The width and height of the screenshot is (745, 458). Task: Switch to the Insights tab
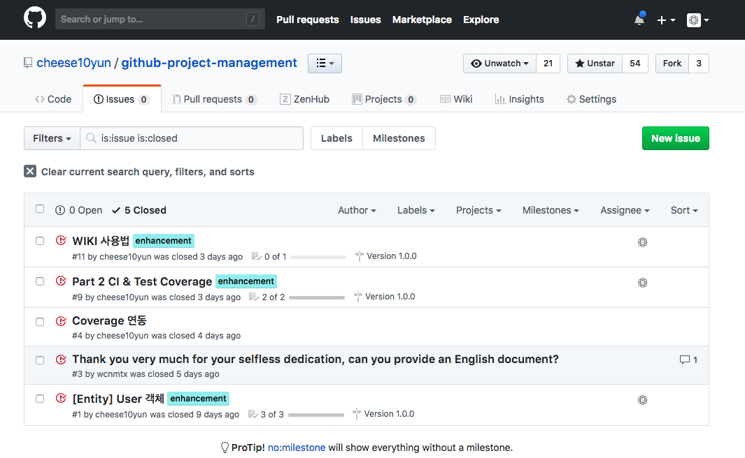519,99
